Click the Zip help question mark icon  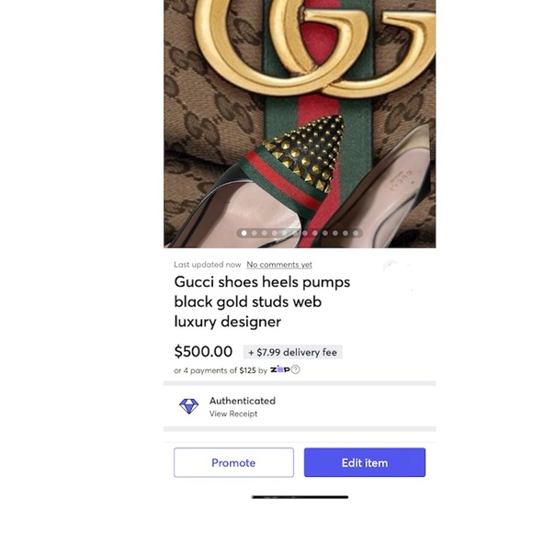pos(295,369)
